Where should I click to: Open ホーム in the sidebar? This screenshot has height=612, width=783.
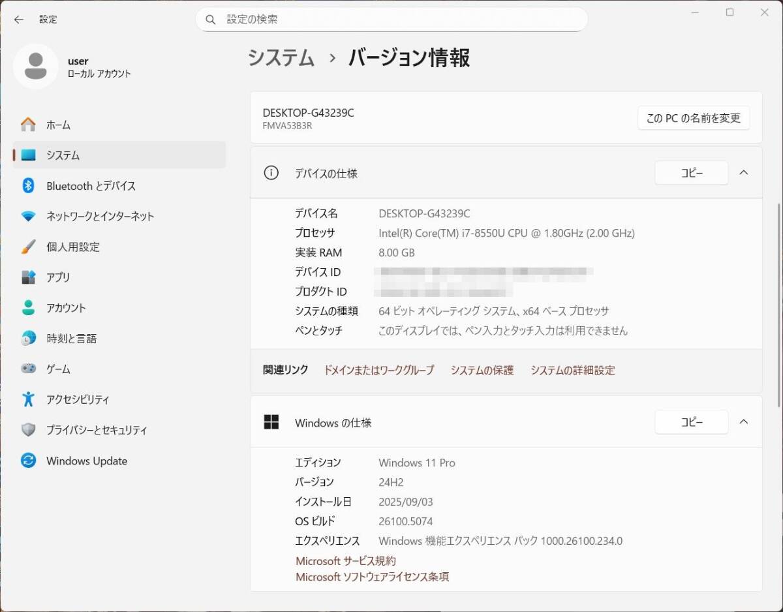pos(119,125)
